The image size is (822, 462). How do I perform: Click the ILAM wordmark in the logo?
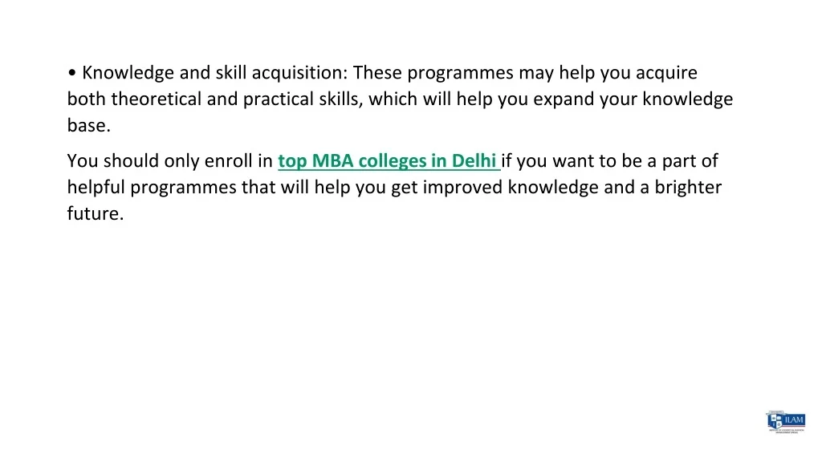(x=793, y=419)
